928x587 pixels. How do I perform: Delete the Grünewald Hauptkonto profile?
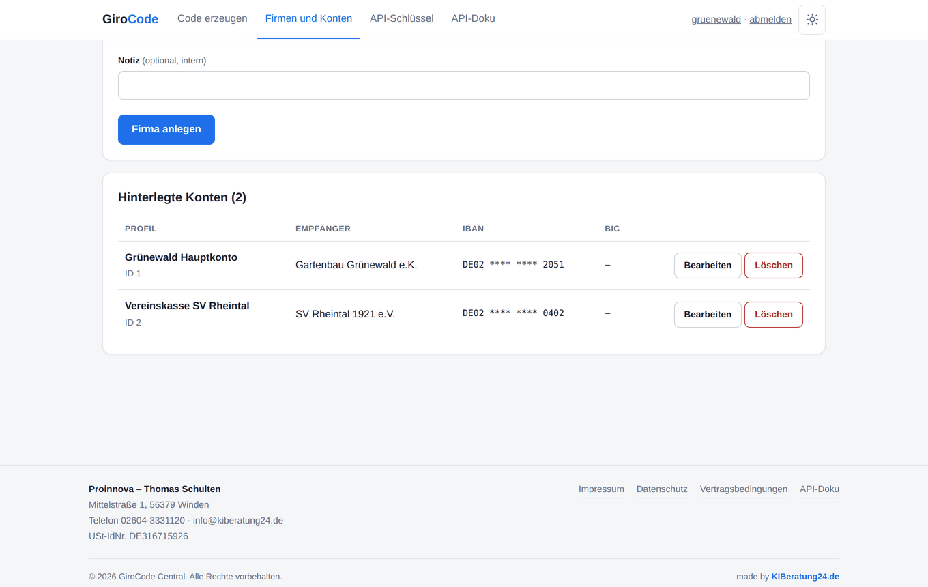click(774, 266)
